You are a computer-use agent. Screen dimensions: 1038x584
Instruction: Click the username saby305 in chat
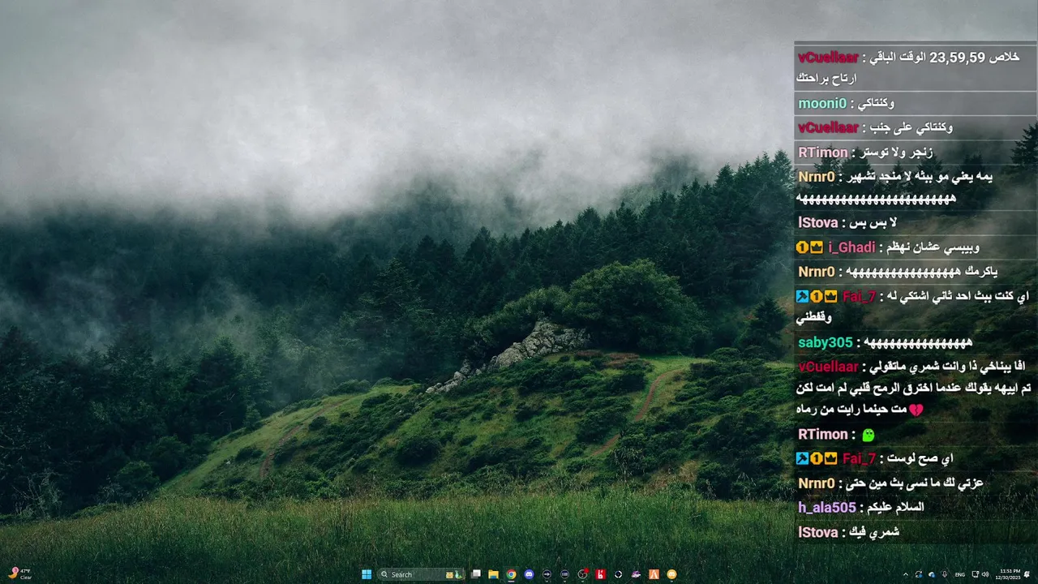coord(825,342)
